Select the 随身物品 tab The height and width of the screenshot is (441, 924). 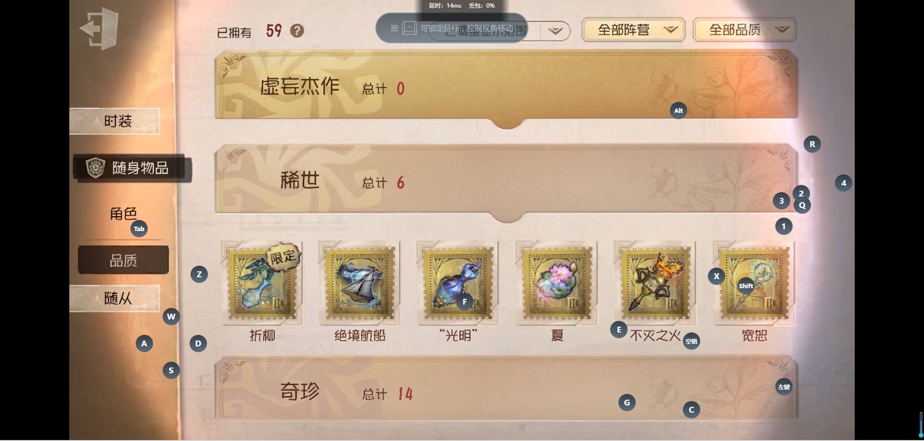click(x=132, y=168)
